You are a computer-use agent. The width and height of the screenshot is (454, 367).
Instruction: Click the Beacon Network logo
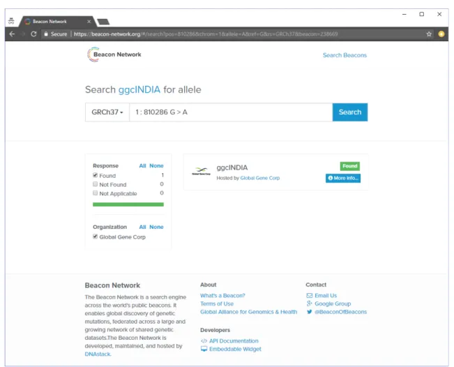tap(114, 54)
